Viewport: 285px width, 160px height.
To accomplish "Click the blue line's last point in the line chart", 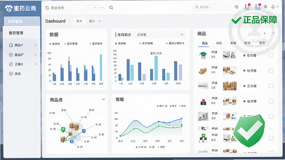I will [x=181, y=119].
